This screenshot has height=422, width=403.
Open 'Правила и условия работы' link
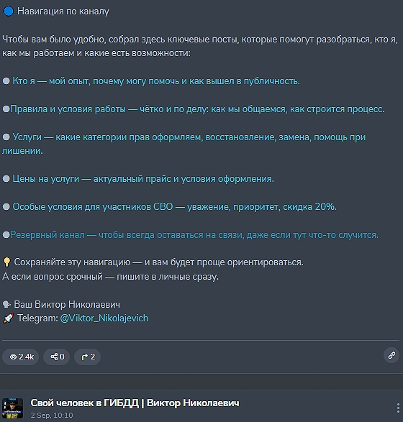pyautogui.click(x=197, y=109)
